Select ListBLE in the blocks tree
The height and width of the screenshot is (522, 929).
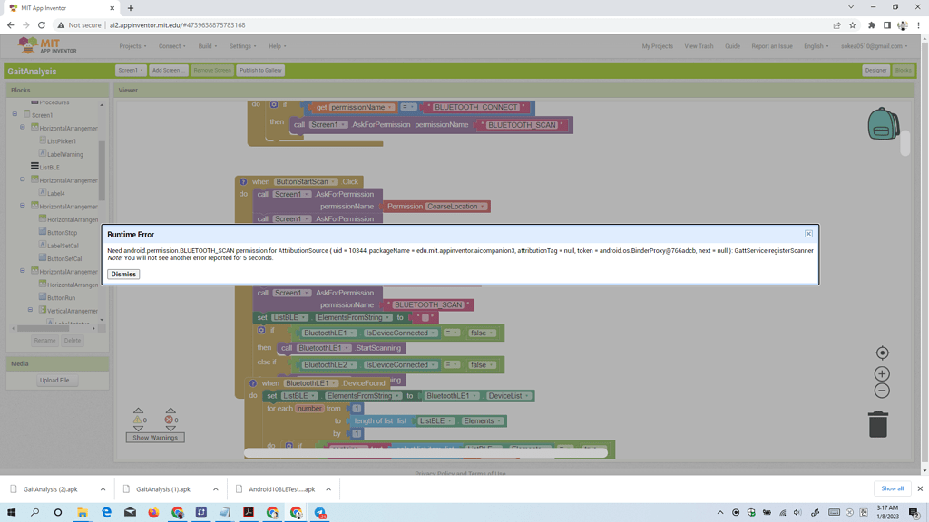(x=49, y=168)
